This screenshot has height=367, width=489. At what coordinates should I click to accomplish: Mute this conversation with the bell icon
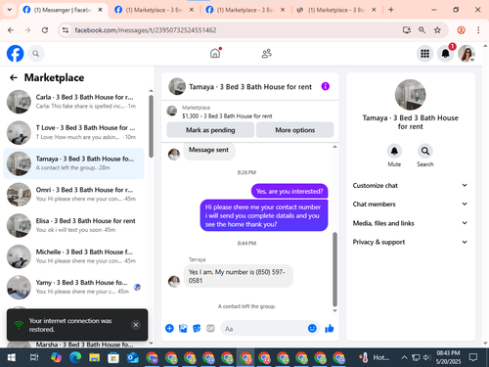394,151
